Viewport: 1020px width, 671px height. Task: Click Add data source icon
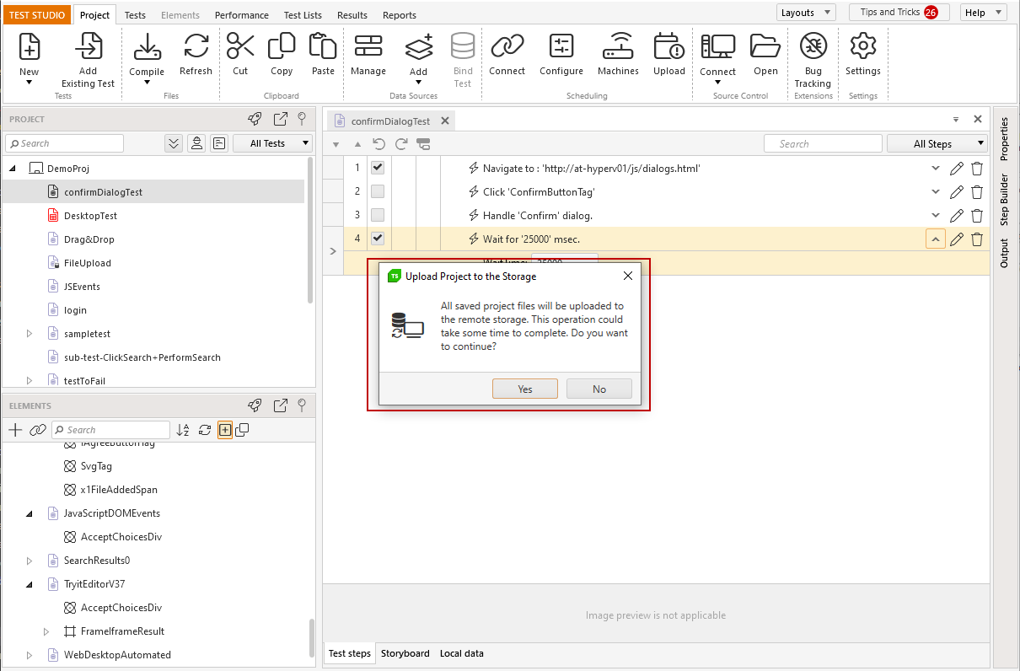pyautogui.click(x=419, y=46)
